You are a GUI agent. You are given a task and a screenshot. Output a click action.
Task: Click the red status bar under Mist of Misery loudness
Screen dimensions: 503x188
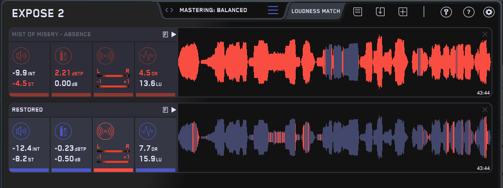pyautogui.click(x=29, y=95)
